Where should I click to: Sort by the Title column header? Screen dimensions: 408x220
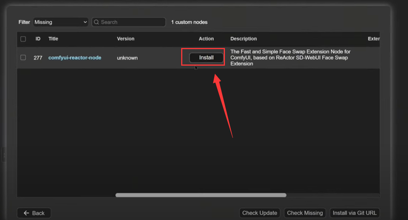coord(53,39)
